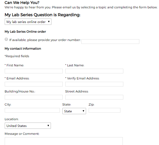Click inside the Message or Comment textarea

point(64,141)
